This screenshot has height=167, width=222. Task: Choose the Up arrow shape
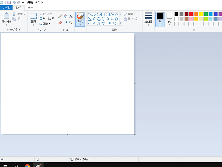117,19
